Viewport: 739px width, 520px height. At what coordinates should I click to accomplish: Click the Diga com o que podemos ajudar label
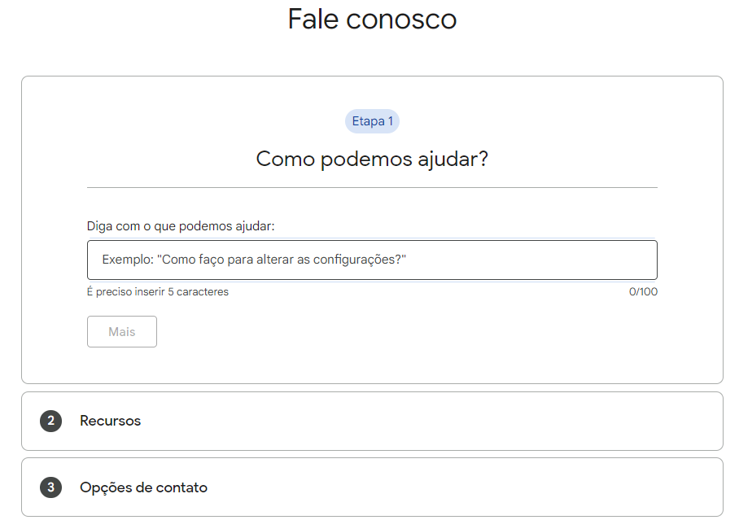(181, 225)
